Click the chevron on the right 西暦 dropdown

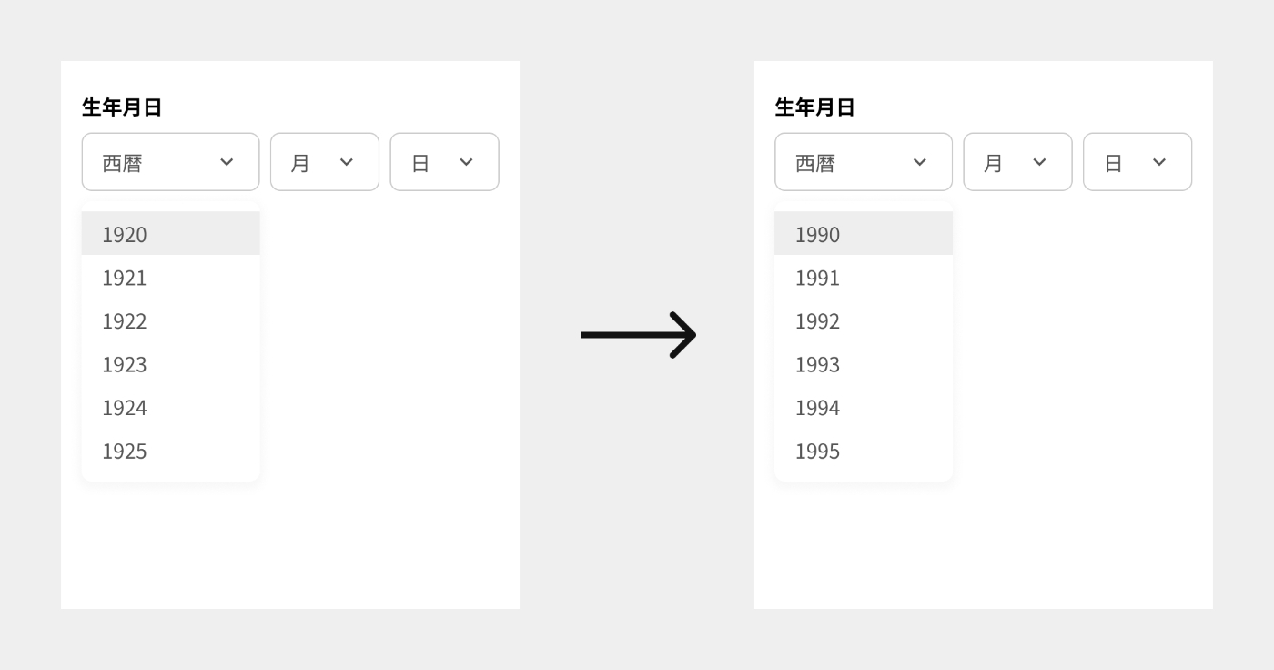[x=919, y=161]
